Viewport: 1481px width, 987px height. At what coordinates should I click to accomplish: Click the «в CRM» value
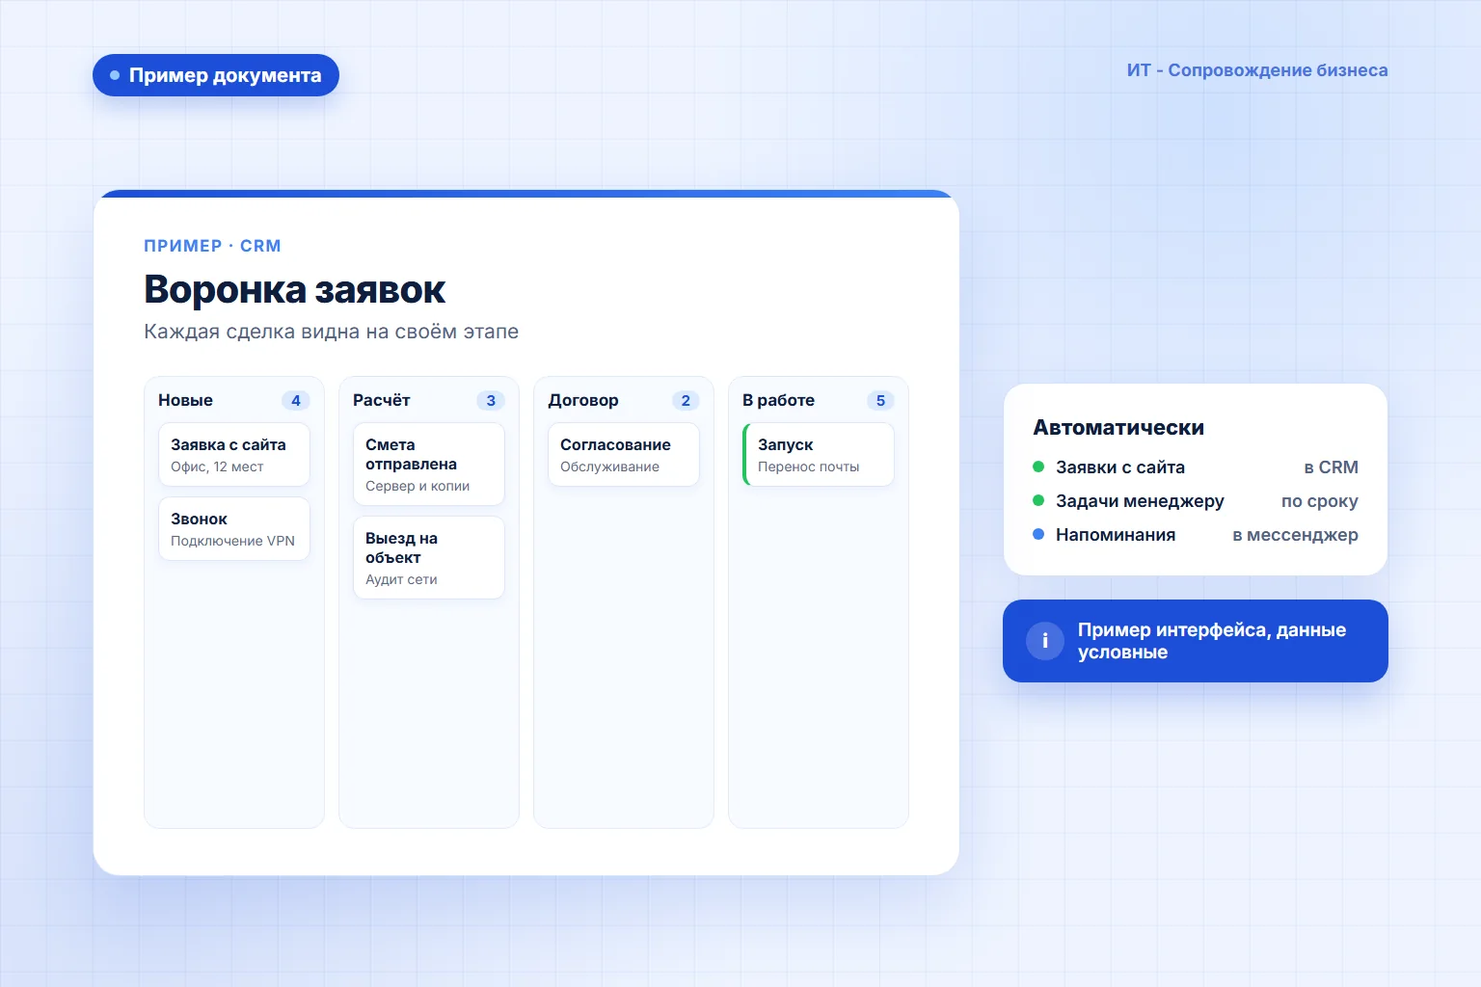click(x=1331, y=467)
